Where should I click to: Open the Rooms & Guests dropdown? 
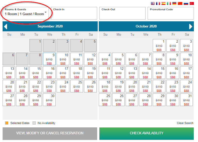26,13
